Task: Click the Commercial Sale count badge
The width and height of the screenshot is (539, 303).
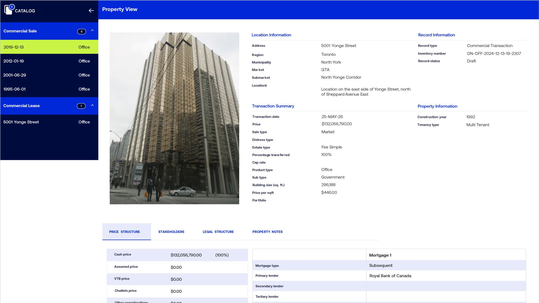Action: coord(81,31)
